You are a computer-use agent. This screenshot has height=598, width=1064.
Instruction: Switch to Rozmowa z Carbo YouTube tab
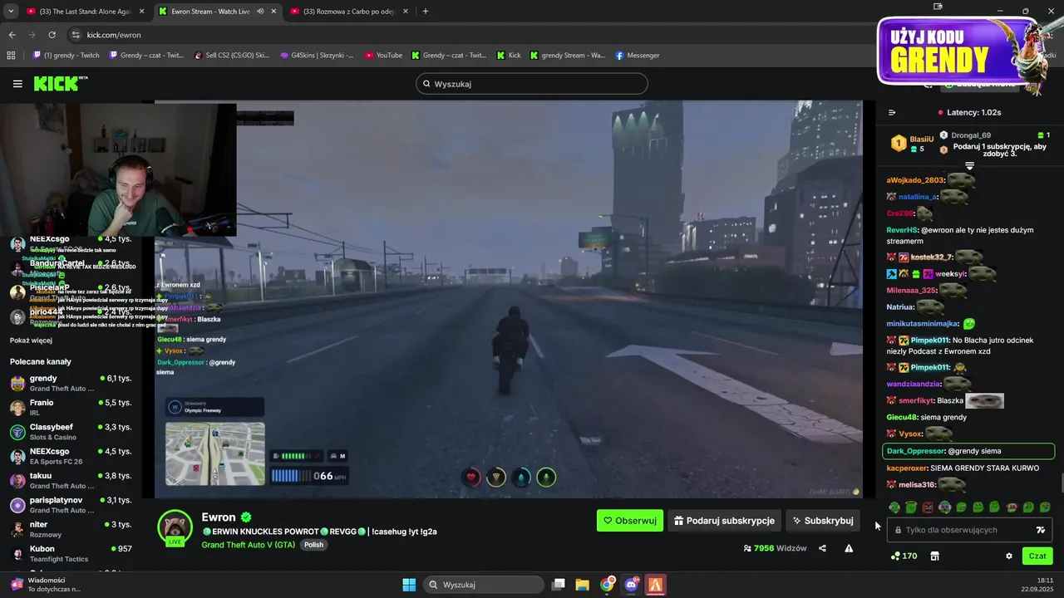pyautogui.click(x=347, y=12)
